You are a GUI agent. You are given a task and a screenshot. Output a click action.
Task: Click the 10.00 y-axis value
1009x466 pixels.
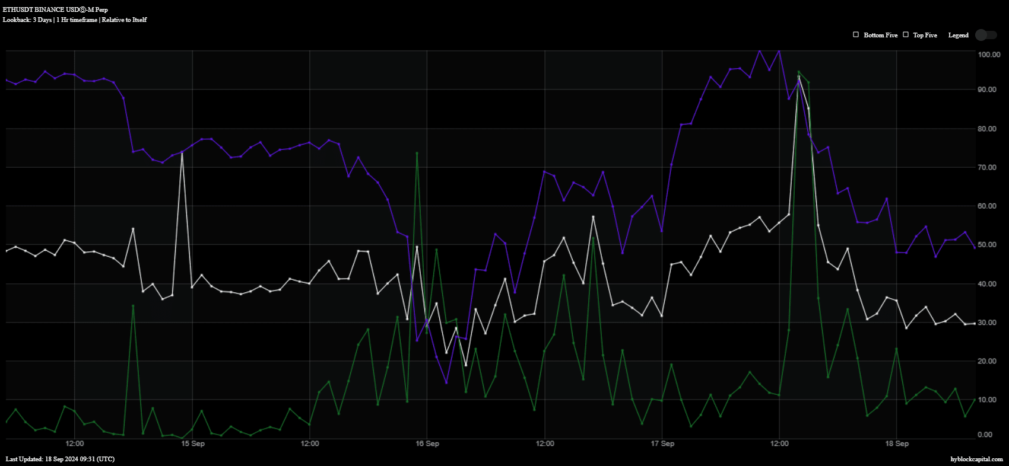click(x=987, y=400)
